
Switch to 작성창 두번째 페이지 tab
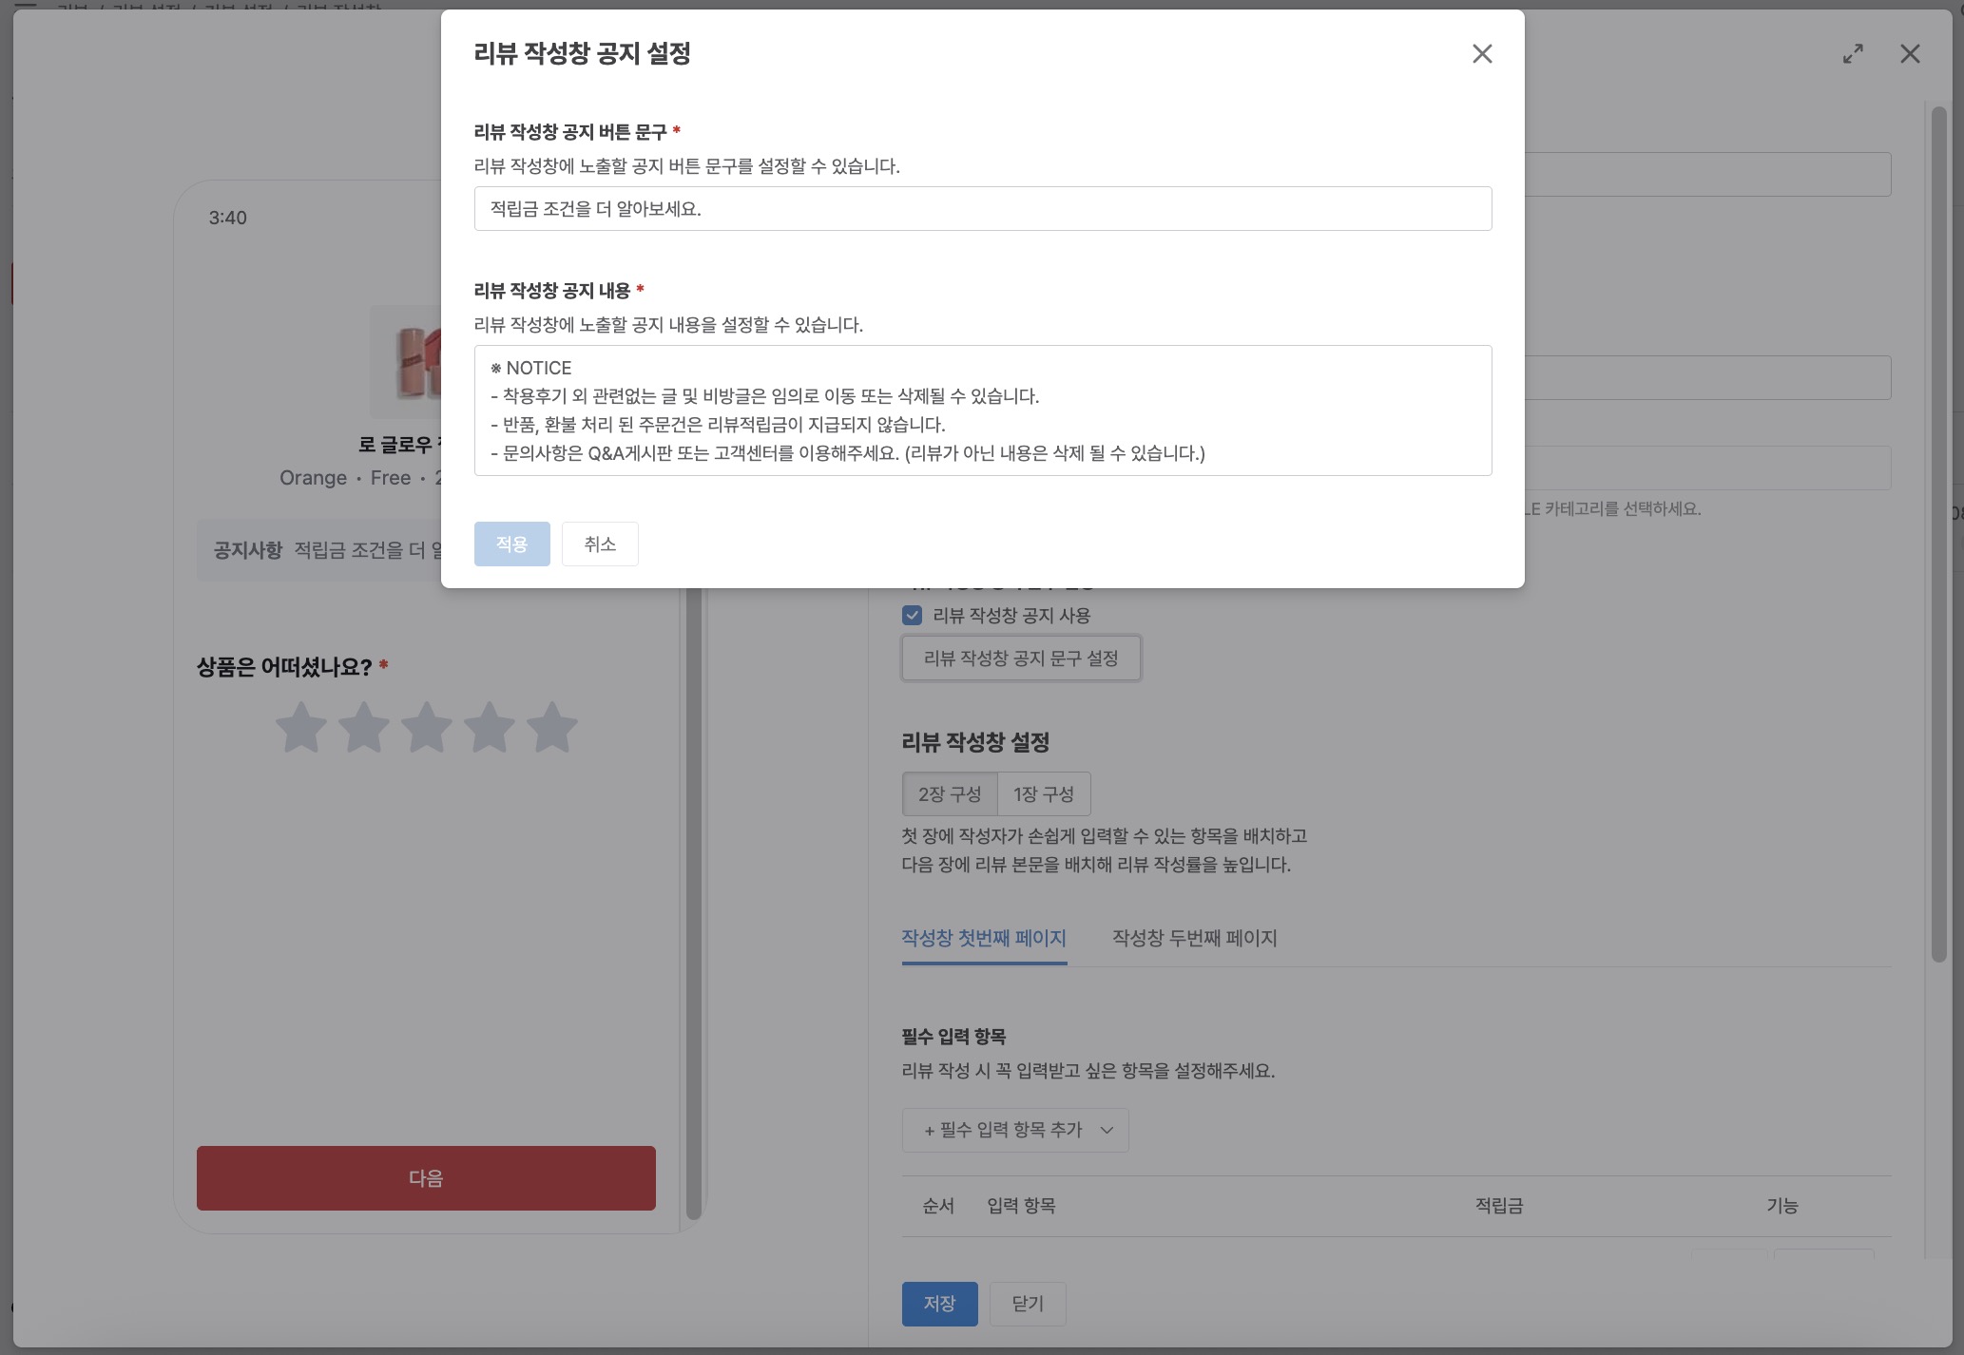(1195, 939)
